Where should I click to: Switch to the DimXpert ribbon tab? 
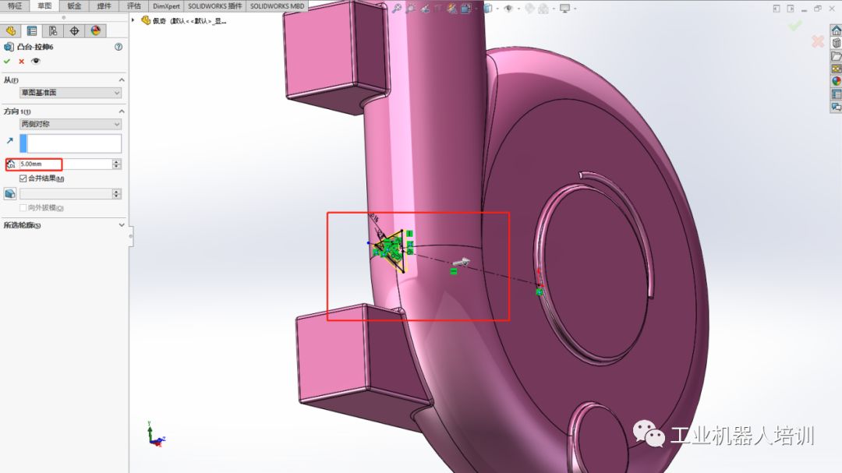pos(167,6)
